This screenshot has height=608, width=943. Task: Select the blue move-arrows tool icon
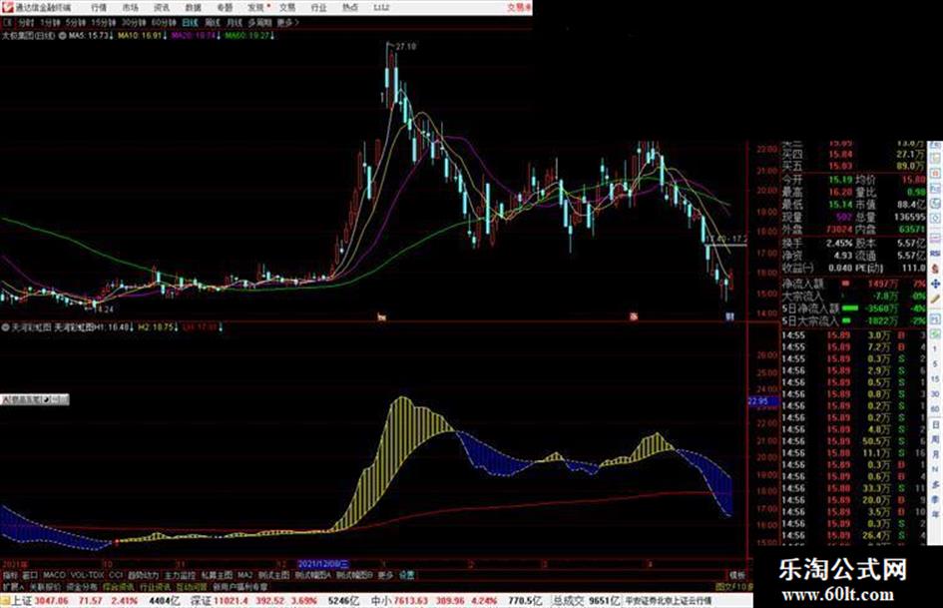pyautogui.click(x=935, y=284)
